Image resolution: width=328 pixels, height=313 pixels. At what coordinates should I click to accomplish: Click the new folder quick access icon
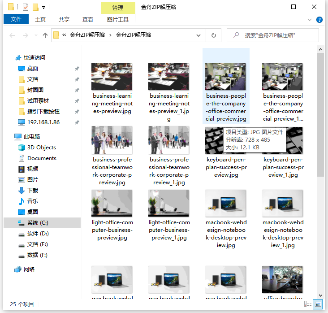pos(35,7)
